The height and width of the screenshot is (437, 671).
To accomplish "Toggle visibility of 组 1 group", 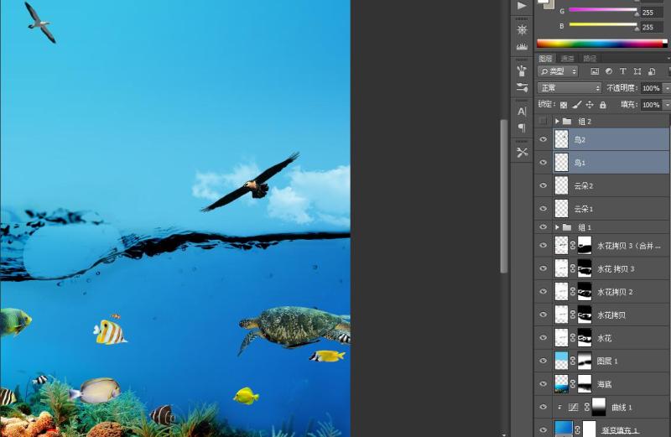I will click(x=543, y=226).
